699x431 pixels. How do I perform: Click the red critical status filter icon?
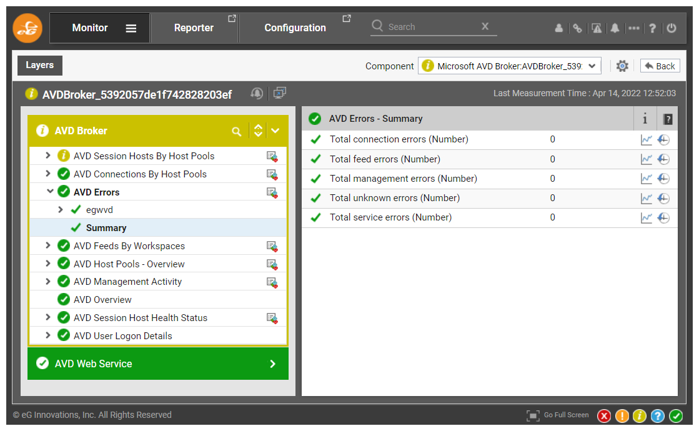[604, 416]
